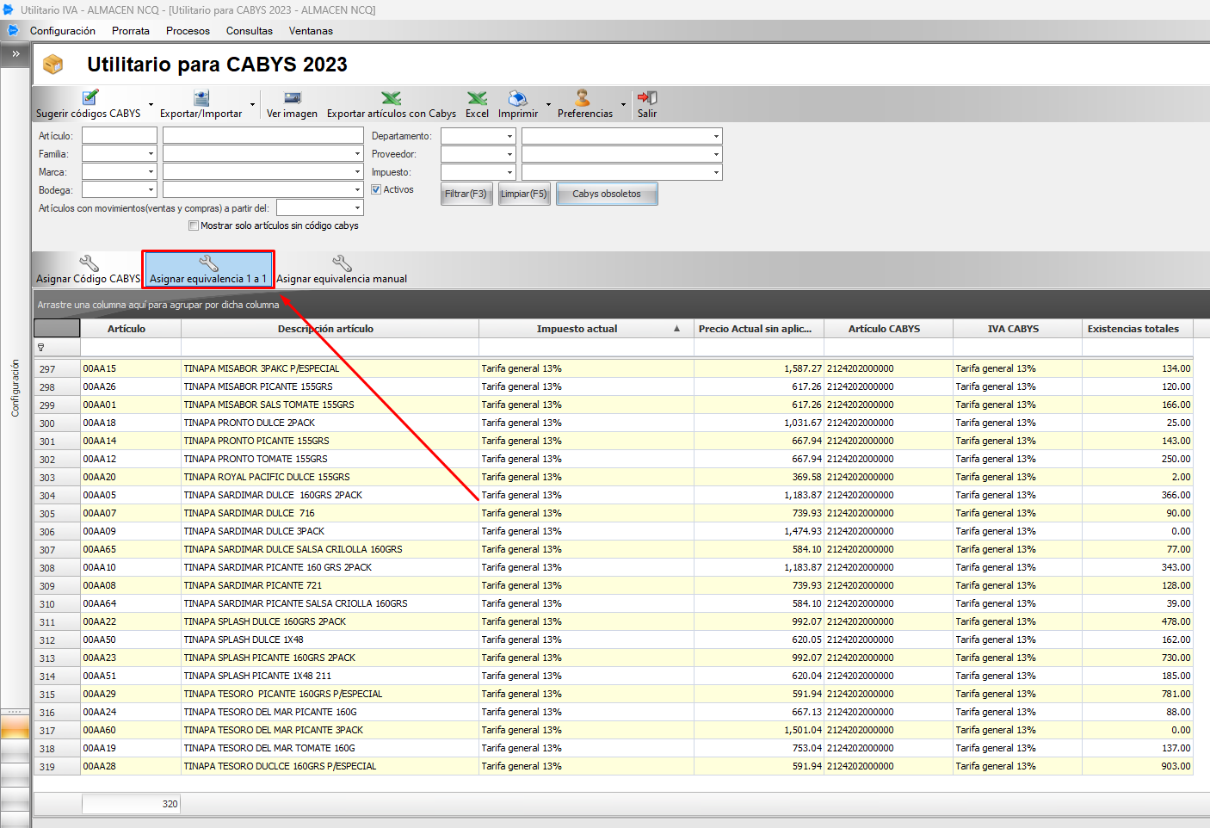This screenshot has height=828, width=1210.
Task: Sort by the Impuesto actual column header
Action: (577, 329)
